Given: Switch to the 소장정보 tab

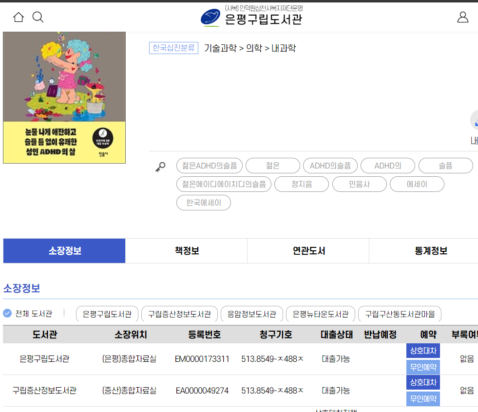Looking at the screenshot, I should pyautogui.click(x=64, y=251).
